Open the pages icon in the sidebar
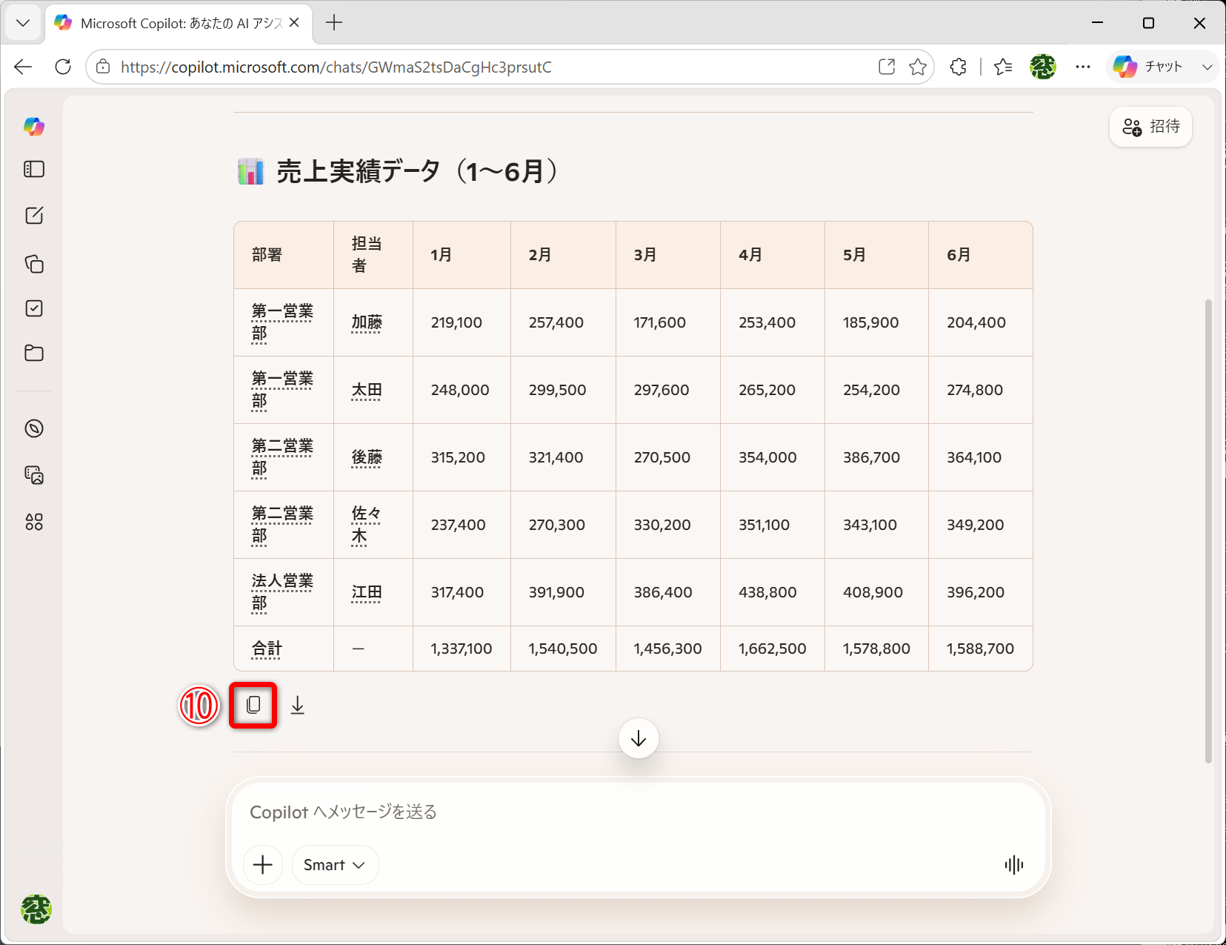Viewport: 1226px width, 945px height. [x=34, y=264]
